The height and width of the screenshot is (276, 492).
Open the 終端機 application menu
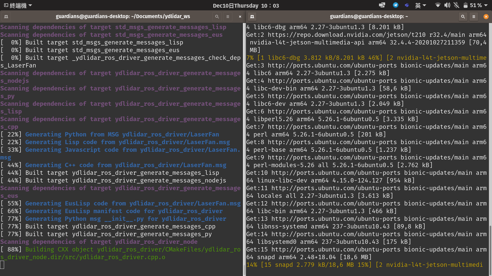coord(18,5)
